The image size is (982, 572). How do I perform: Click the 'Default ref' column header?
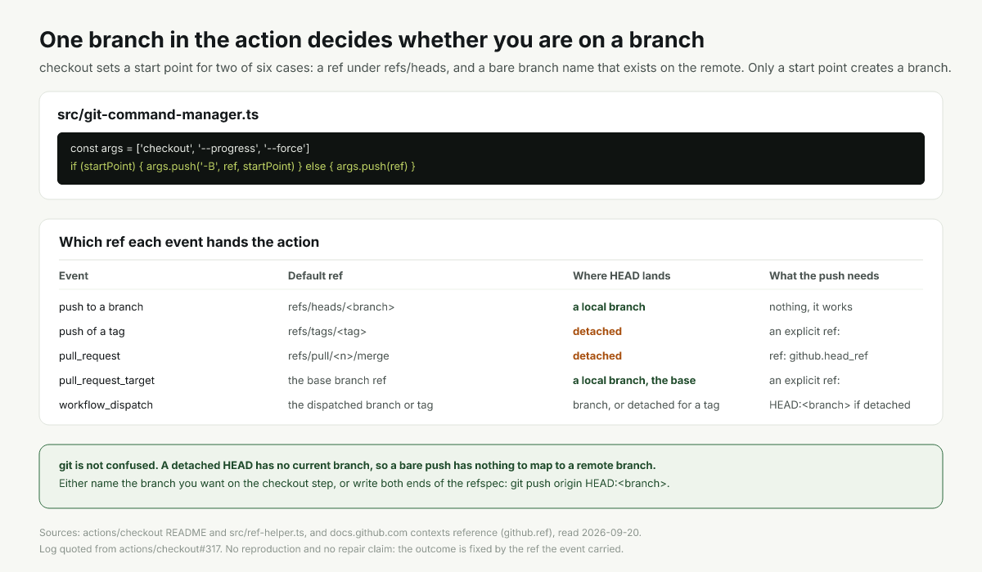315,275
